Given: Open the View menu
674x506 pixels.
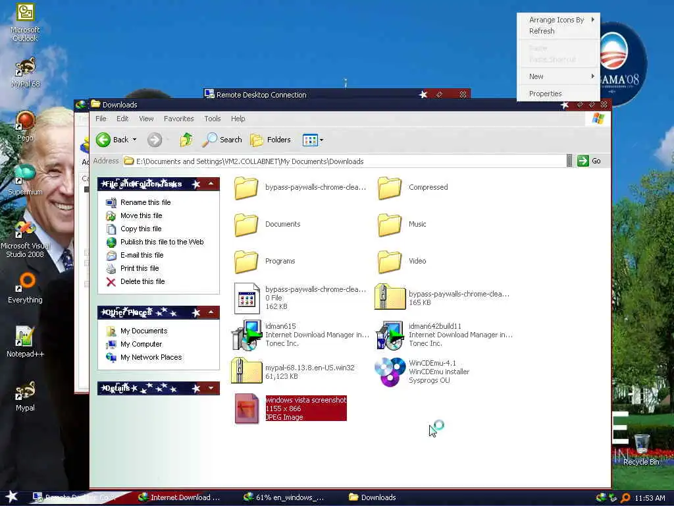Looking at the screenshot, I should pos(146,119).
